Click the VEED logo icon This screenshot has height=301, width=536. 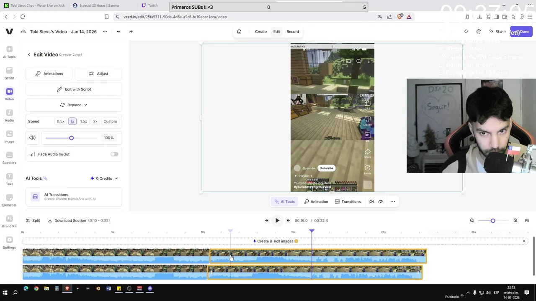click(x=9, y=32)
